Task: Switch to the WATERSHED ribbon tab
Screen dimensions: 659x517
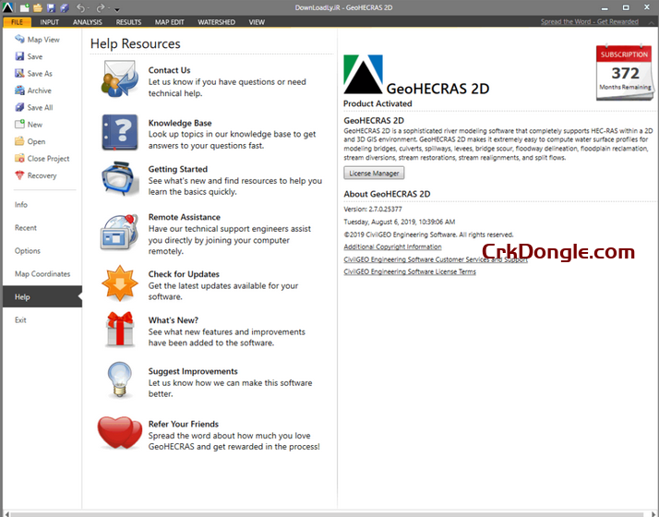Action: (x=217, y=22)
